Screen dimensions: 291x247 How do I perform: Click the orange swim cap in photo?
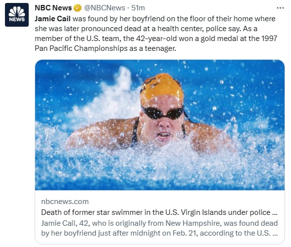point(161,88)
